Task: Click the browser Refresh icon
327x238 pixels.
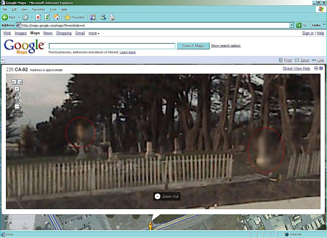Action: 47,17
